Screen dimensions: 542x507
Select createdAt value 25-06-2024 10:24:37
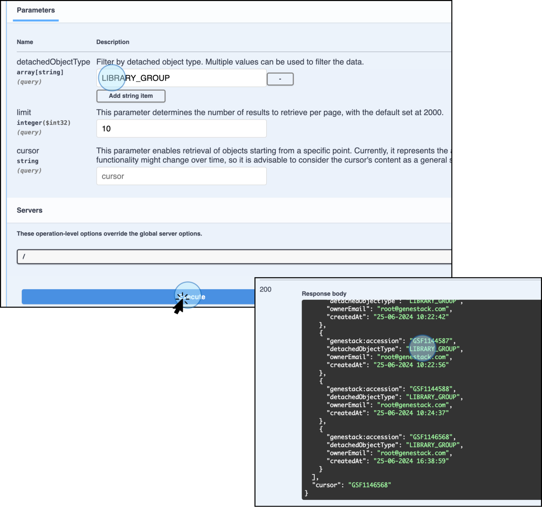point(411,413)
